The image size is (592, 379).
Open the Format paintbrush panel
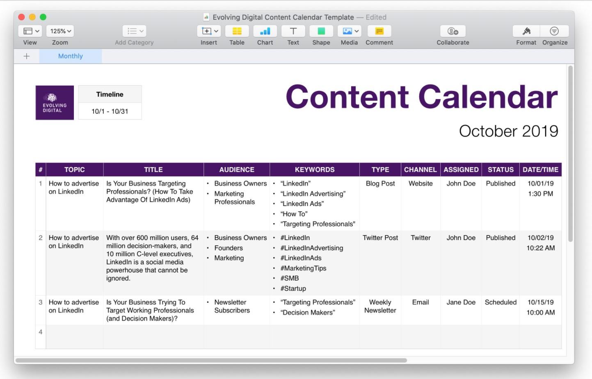coord(526,31)
